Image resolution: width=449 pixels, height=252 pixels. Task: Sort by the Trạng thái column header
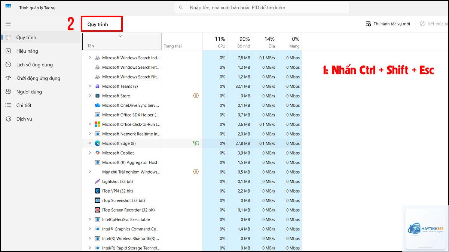click(x=182, y=41)
